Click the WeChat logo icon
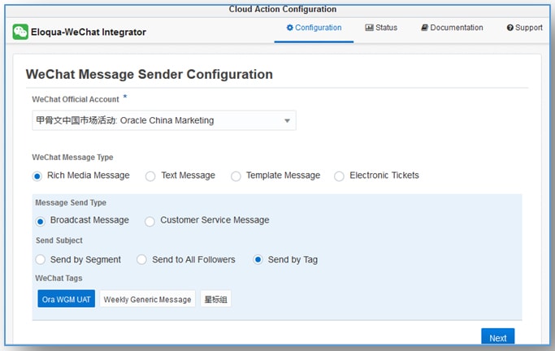This screenshot has width=555, height=351. [x=20, y=32]
